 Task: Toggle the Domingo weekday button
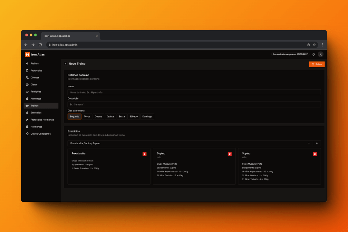147,116
